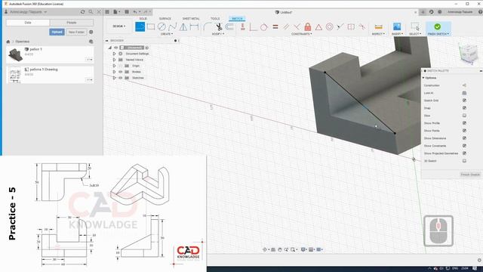Select the Circle sketch tool
The width and height of the screenshot is (483, 272).
coord(162,26)
